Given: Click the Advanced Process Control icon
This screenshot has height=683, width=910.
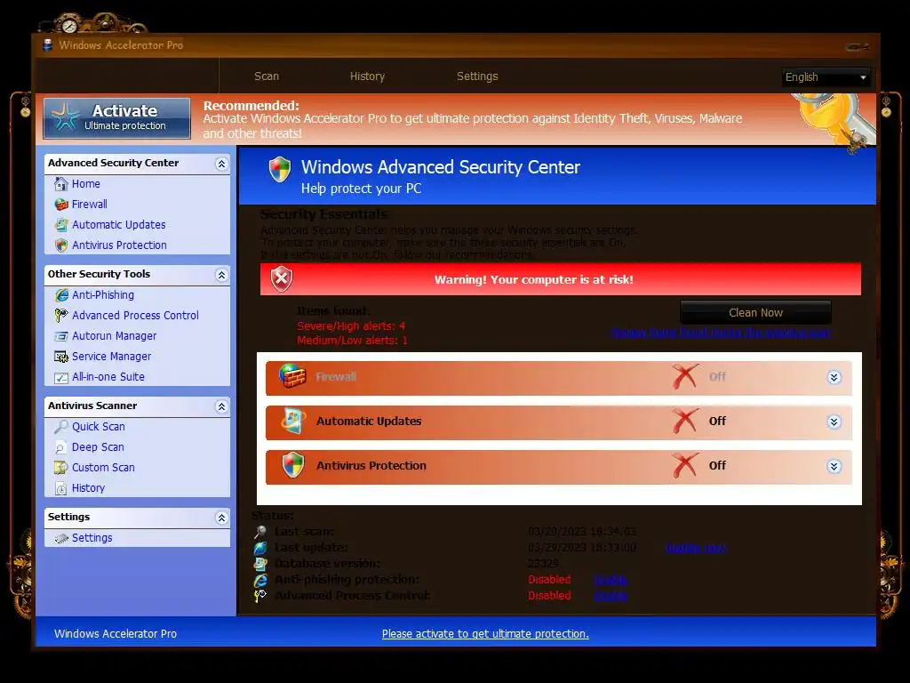Looking at the screenshot, I should click(x=61, y=316).
